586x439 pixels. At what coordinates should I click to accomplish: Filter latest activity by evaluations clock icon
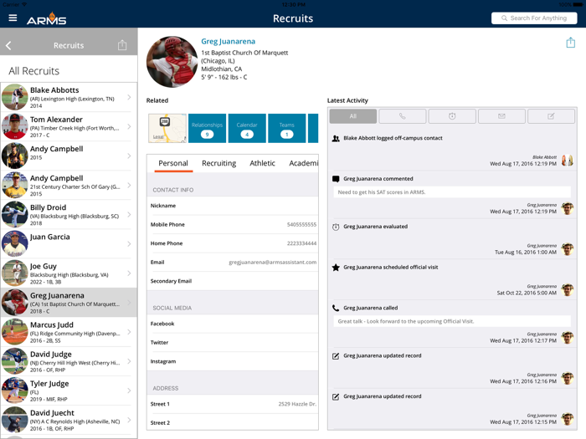(x=452, y=116)
